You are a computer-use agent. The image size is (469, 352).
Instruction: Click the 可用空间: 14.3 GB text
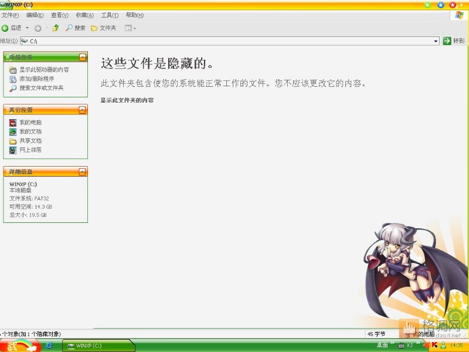[31, 207]
